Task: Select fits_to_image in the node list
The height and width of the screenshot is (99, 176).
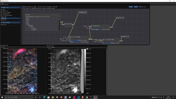Action: pyautogui.click(x=6, y=12)
